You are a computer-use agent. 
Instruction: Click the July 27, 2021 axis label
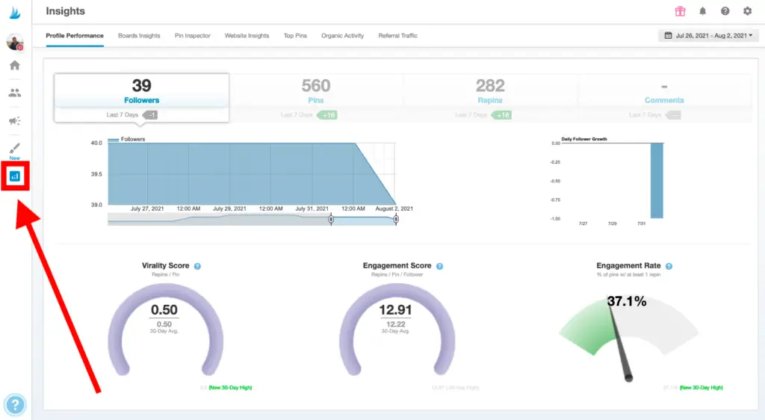point(147,209)
